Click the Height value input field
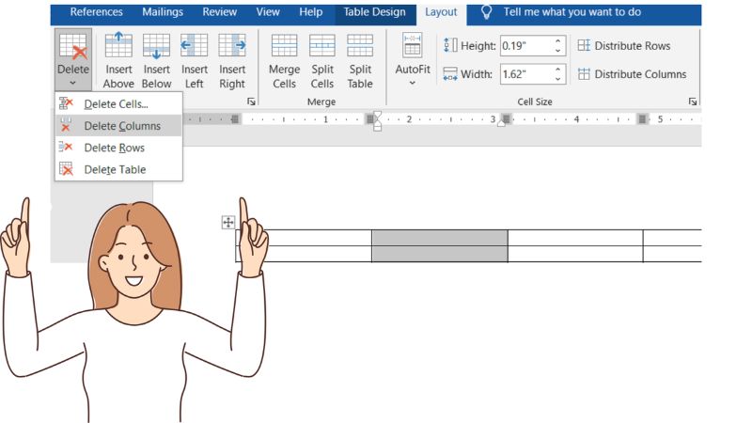 (525, 45)
